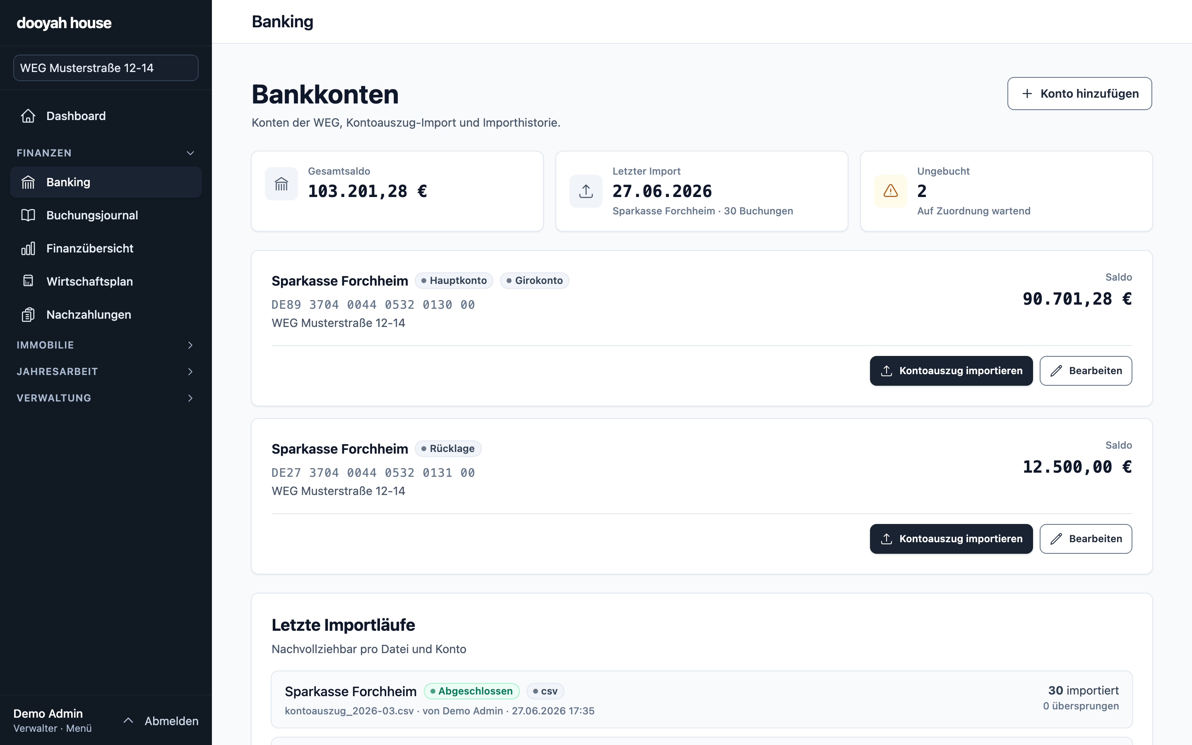Viewport: 1192px width, 745px height.
Task: Click 'Auf Zuordnung wartend' text
Action: [974, 211]
